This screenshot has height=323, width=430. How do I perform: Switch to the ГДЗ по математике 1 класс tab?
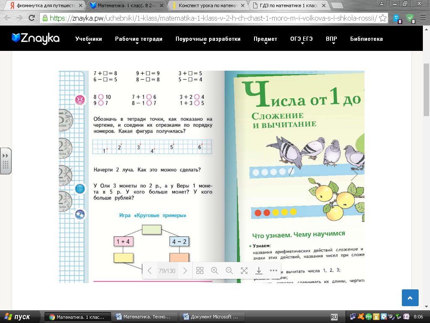point(289,5)
